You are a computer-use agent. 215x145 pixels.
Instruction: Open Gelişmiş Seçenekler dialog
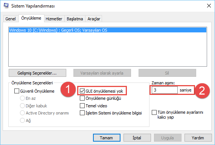pyautogui.click(x=37, y=73)
